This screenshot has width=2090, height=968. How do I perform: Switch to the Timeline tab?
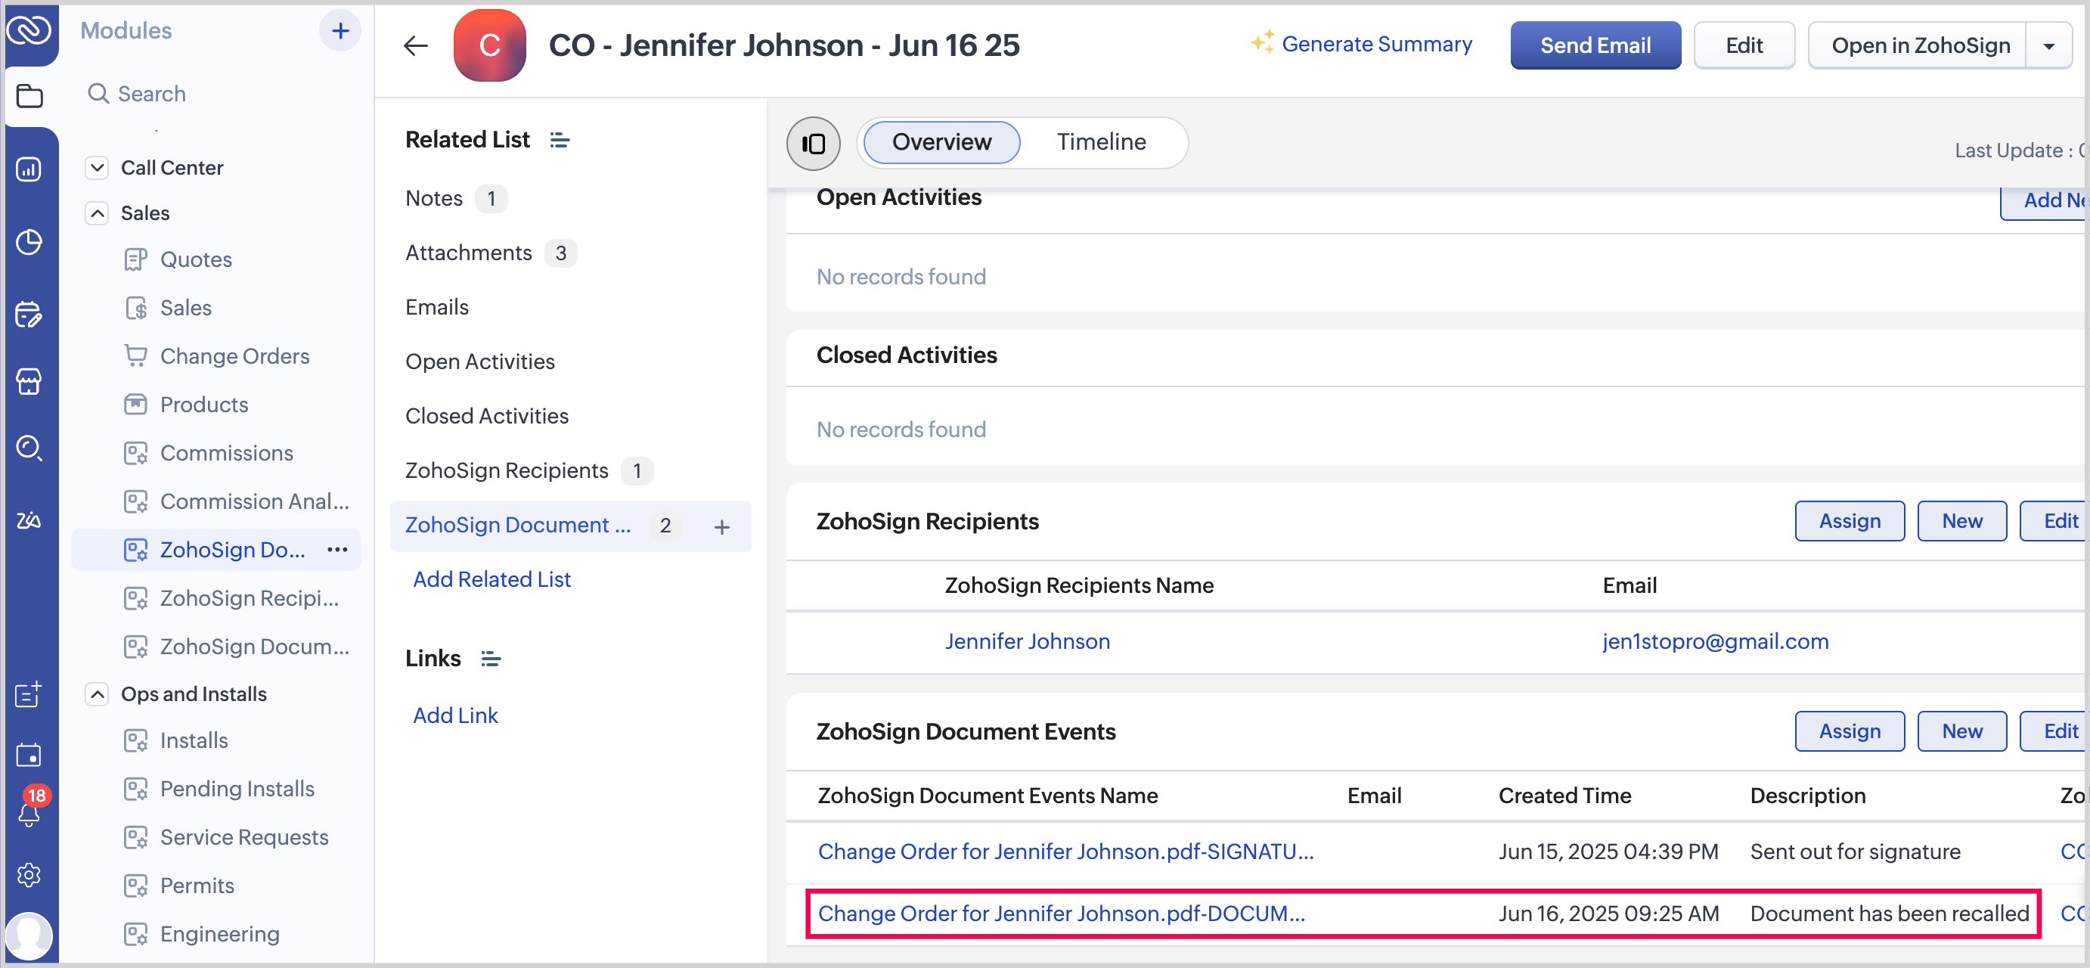[1100, 142]
